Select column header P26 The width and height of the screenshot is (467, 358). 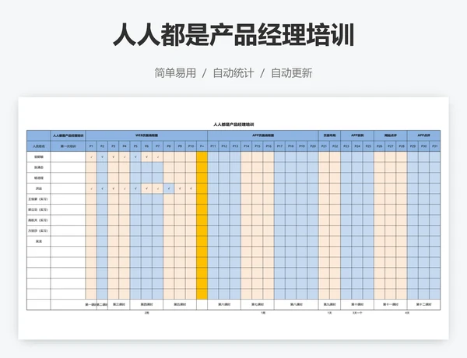click(380, 146)
